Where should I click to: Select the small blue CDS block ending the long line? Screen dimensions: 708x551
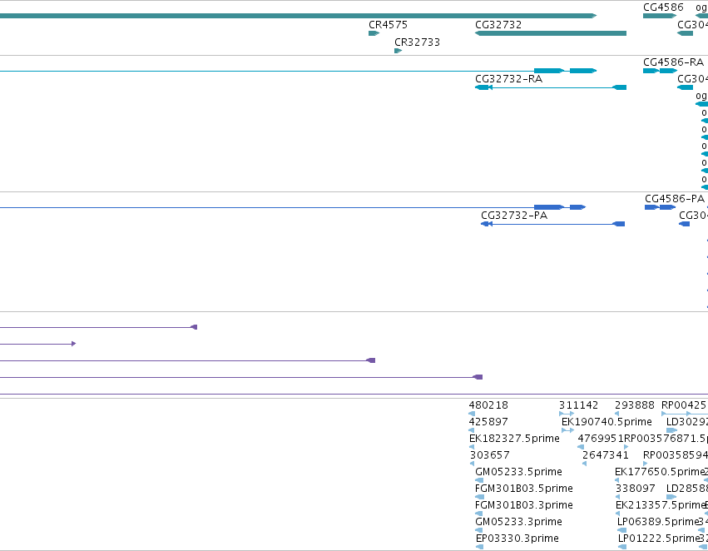[x=577, y=207]
